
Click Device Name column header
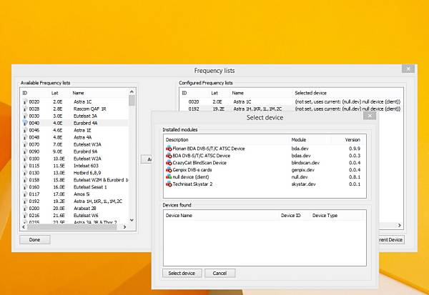tap(221, 216)
